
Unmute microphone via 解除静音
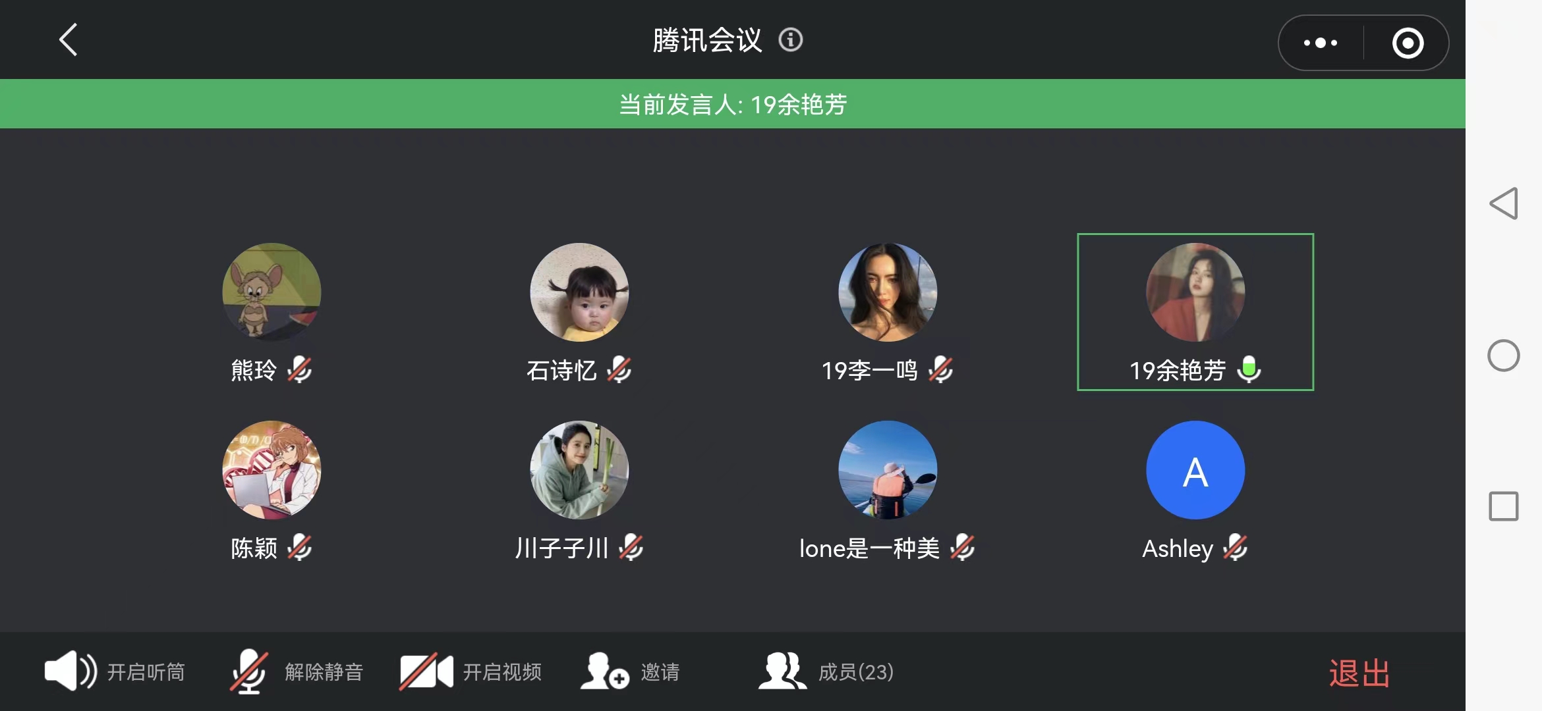pyautogui.click(x=296, y=671)
